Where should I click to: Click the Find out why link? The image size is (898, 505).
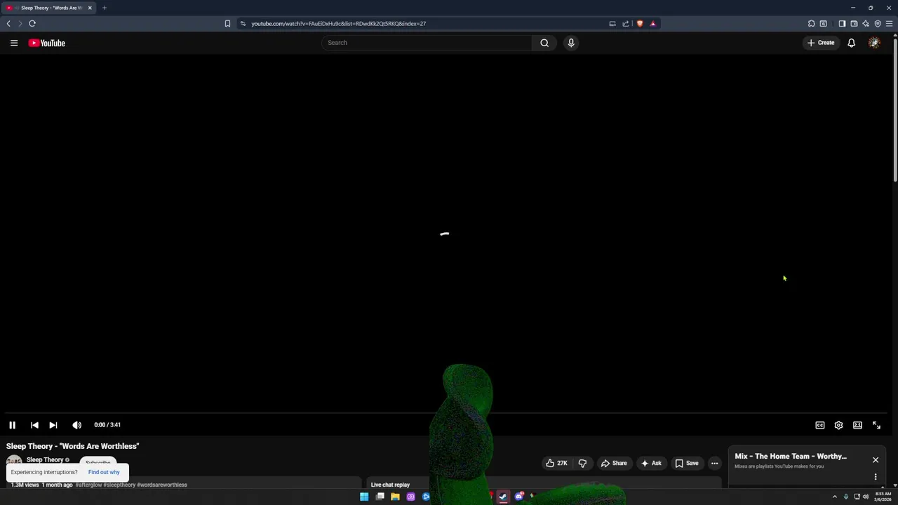point(104,472)
